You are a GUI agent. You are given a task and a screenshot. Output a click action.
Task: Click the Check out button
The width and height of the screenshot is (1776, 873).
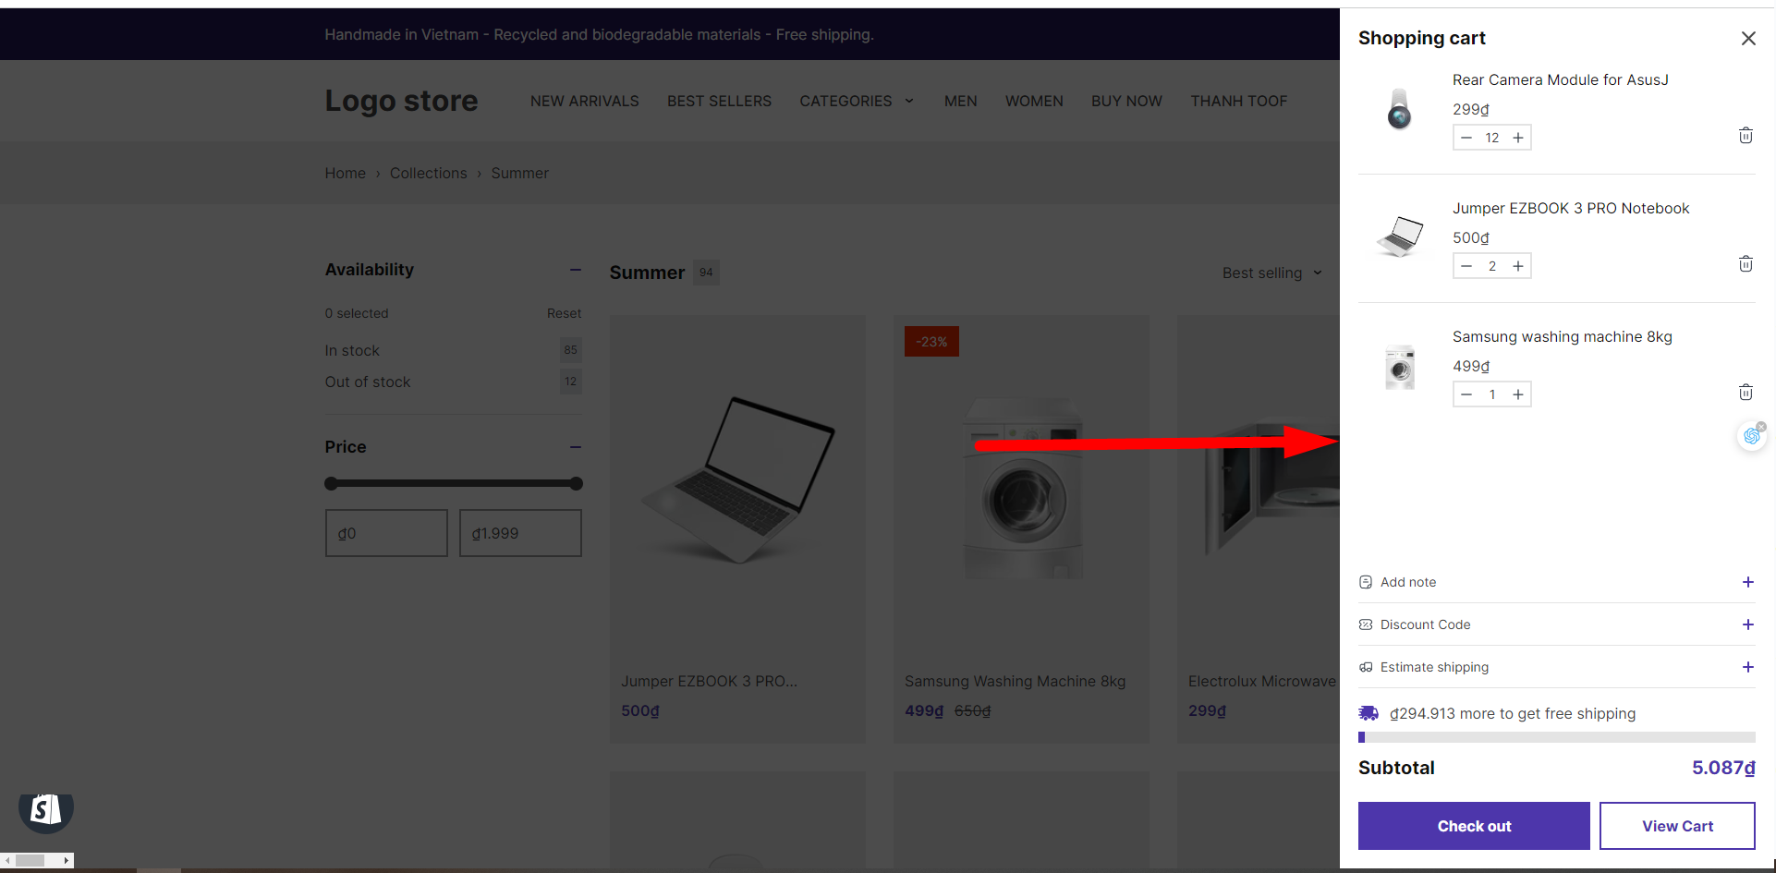[x=1474, y=826]
